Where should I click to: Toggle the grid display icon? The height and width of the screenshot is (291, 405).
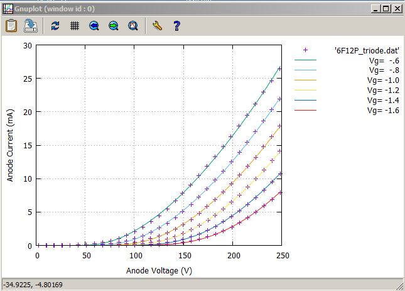[x=75, y=26]
